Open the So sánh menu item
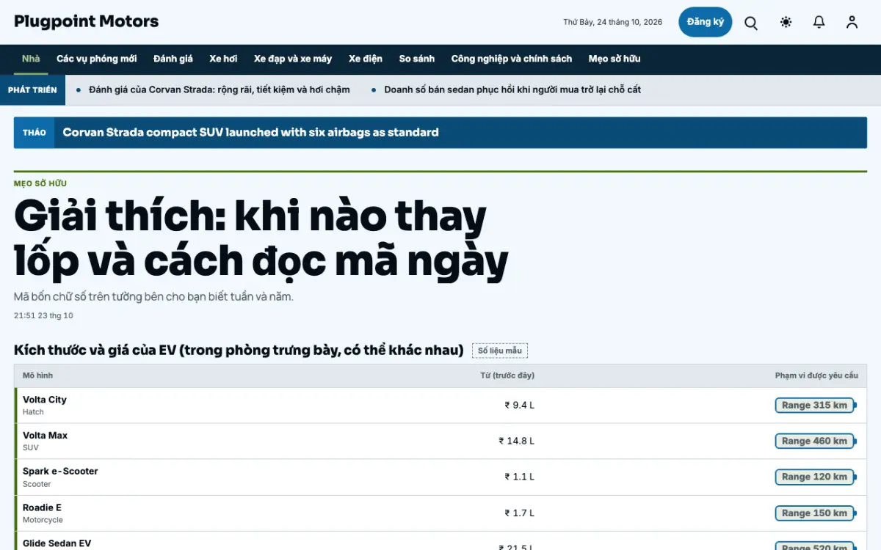This screenshot has width=881, height=550. (x=417, y=59)
